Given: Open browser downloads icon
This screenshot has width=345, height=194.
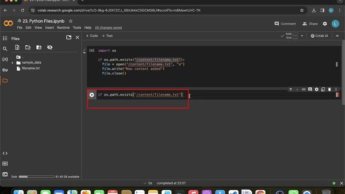Looking at the screenshot, I should [314, 10].
